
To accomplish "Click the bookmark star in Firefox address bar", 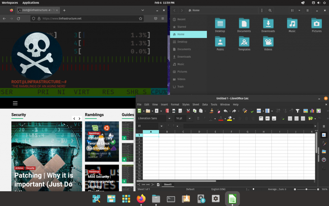I will [141, 18].
